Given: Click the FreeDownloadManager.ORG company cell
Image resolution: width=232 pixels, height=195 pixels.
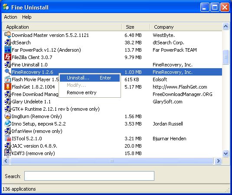Looking at the screenshot, I should pyautogui.click(x=183, y=94).
